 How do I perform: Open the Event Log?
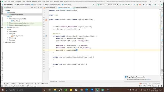coord(143,84)
